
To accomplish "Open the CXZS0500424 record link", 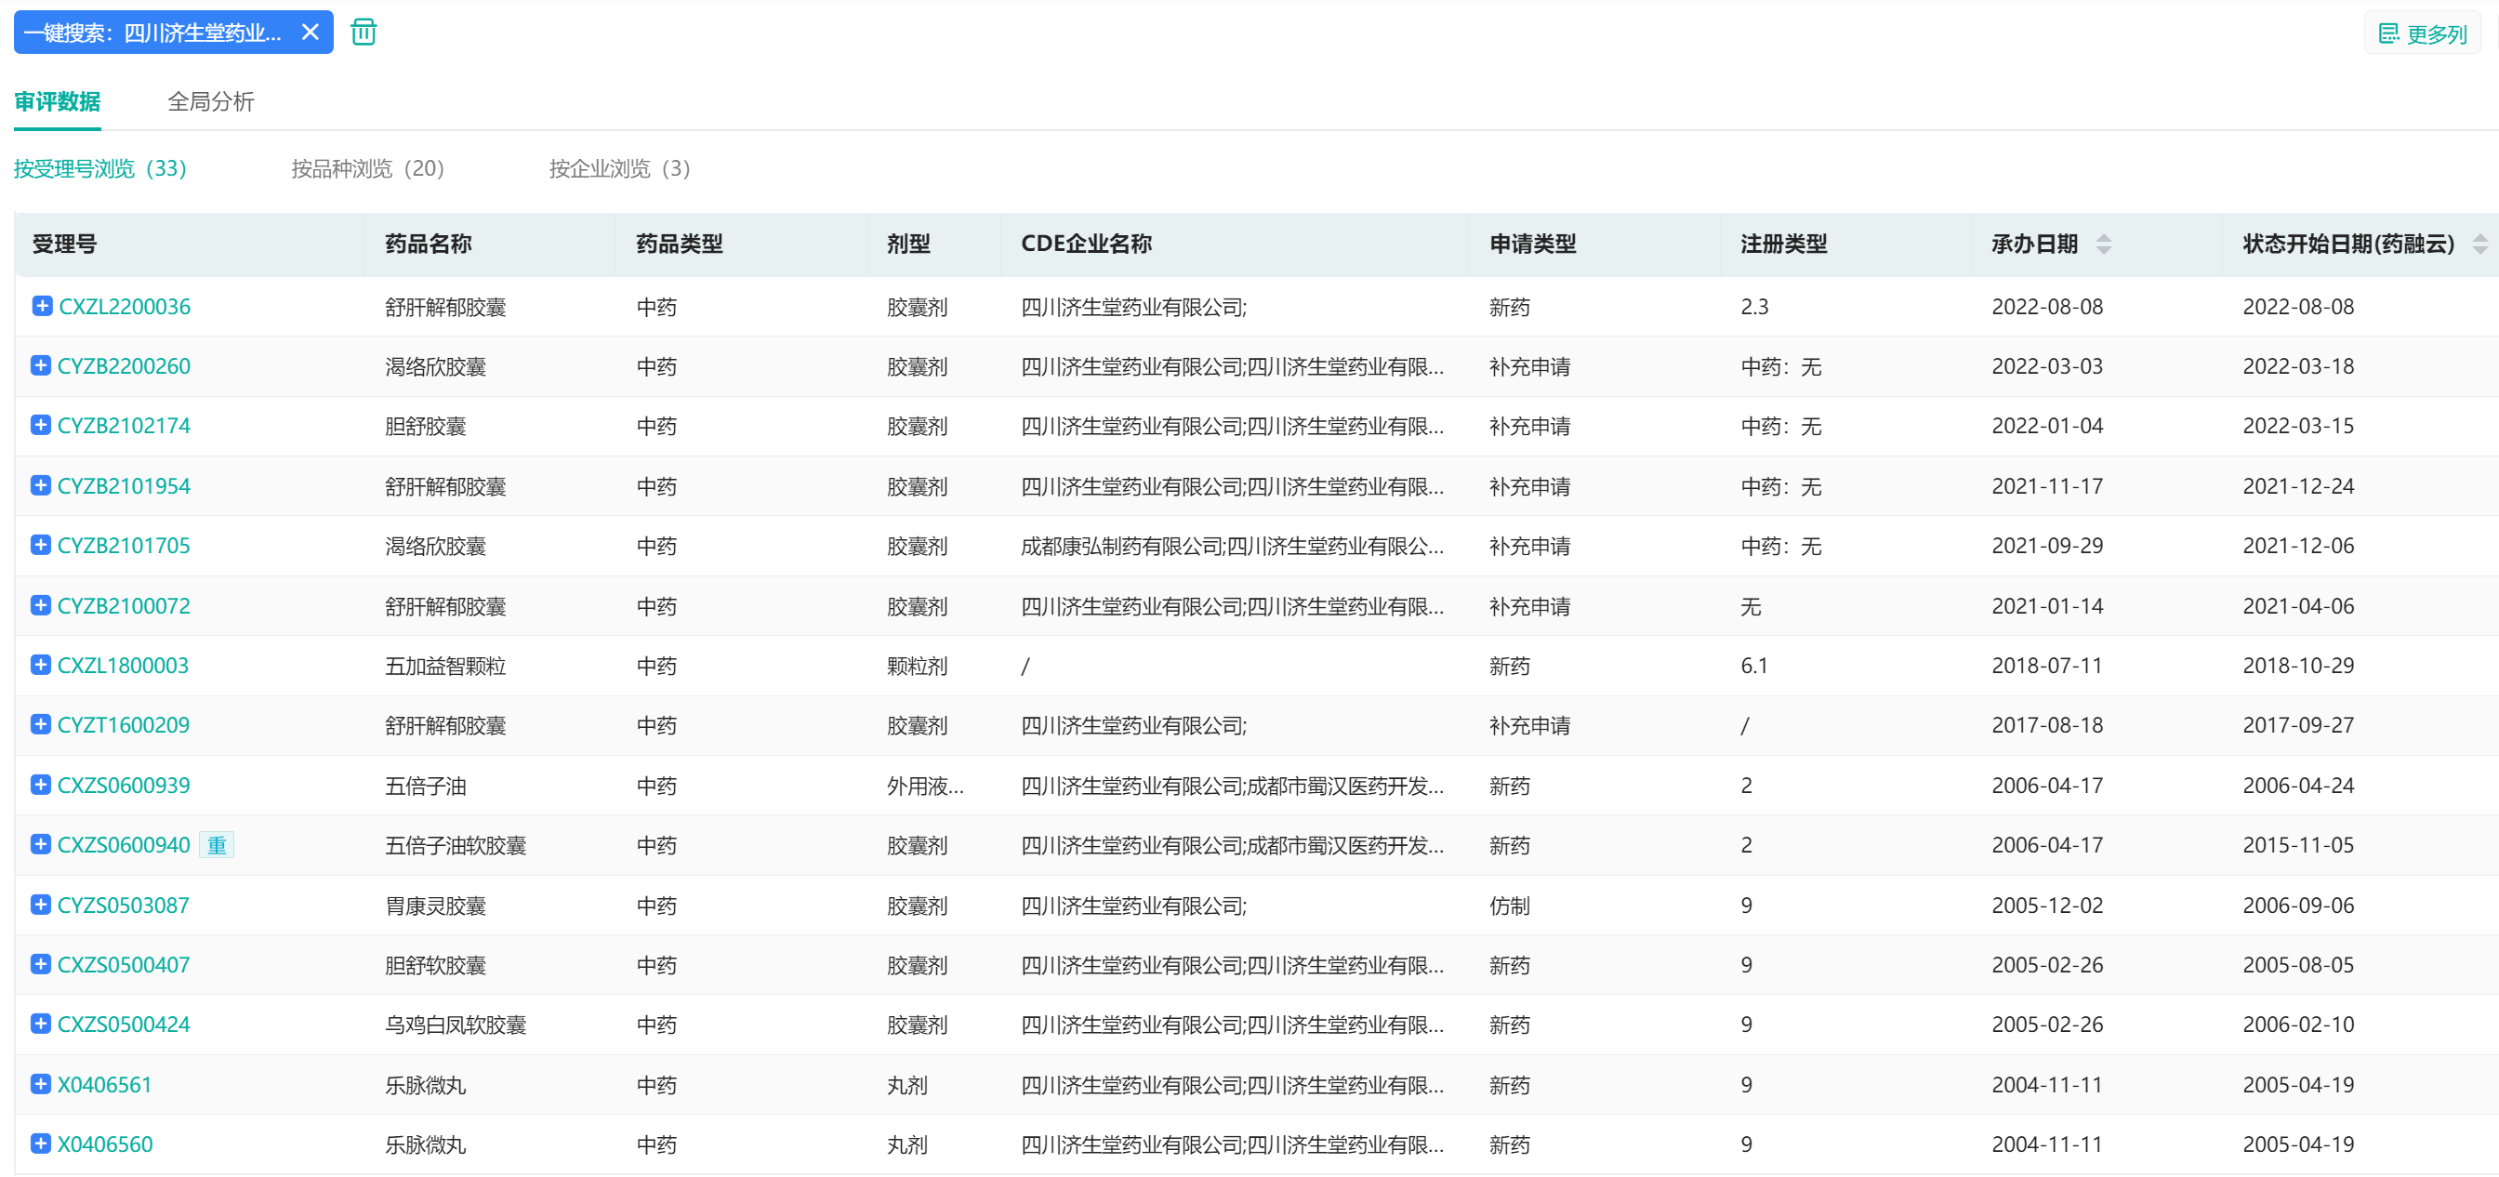I will point(124,1025).
